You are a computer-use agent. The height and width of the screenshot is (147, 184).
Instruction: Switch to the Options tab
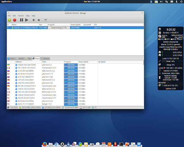[45, 59]
